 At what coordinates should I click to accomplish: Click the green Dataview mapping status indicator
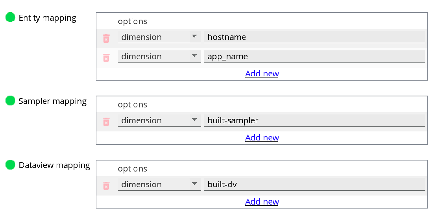click(x=10, y=165)
